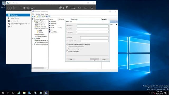The image size is (169, 95).
Task: Click Close button in New User dialog
Action: [104, 59]
